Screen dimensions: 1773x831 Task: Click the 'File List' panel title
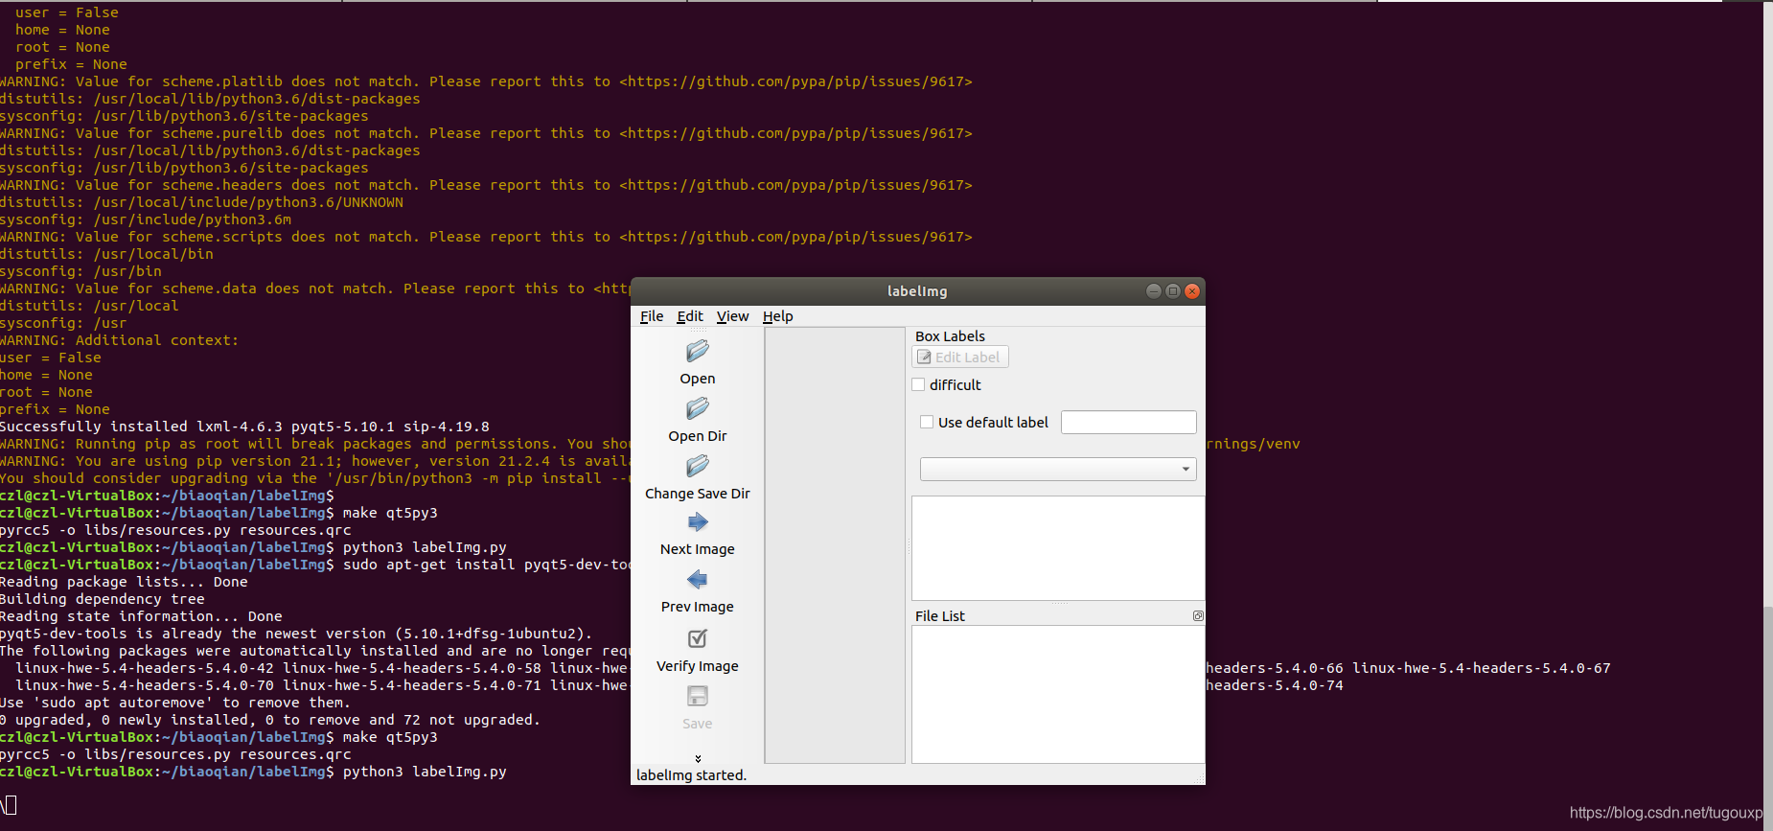(940, 616)
